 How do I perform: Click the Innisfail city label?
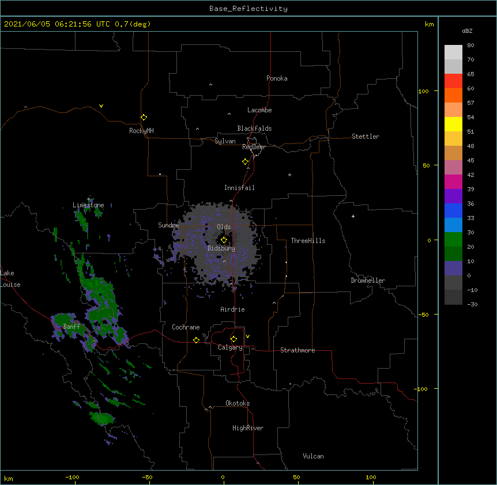(x=239, y=188)
